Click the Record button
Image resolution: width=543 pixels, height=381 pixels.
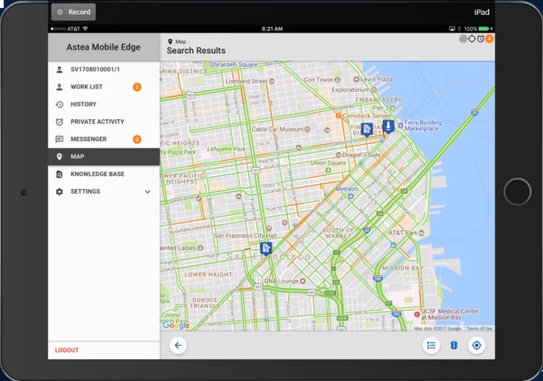point(73,12)
